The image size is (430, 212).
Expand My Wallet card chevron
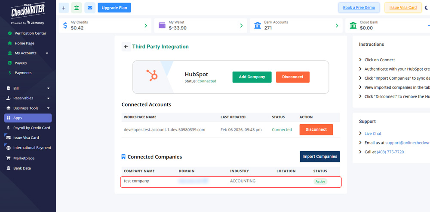pos(241,26)
